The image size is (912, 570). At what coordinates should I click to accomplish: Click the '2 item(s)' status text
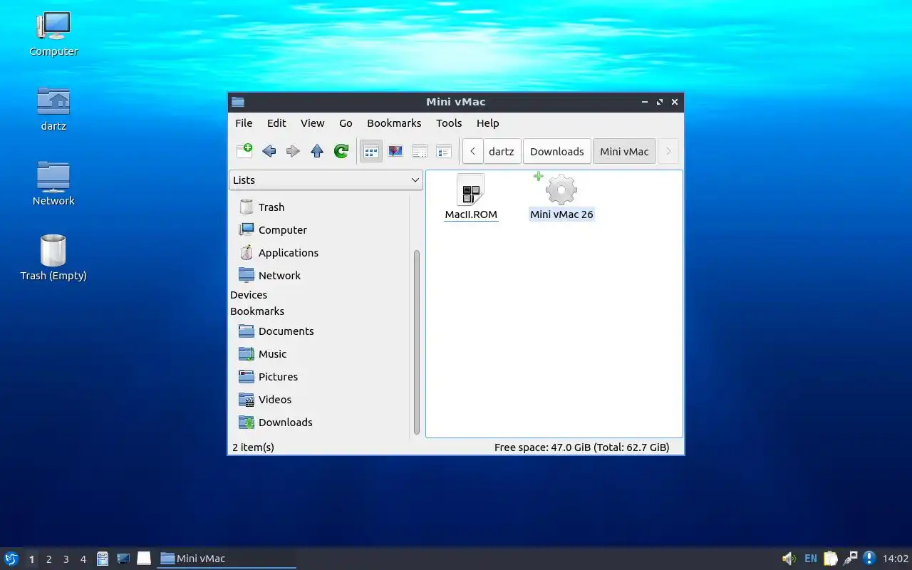coord(253,447)
